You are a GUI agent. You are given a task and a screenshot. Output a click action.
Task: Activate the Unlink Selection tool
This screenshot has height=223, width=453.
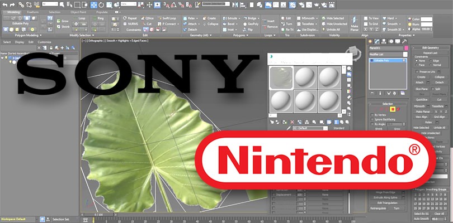pos(29,4)
